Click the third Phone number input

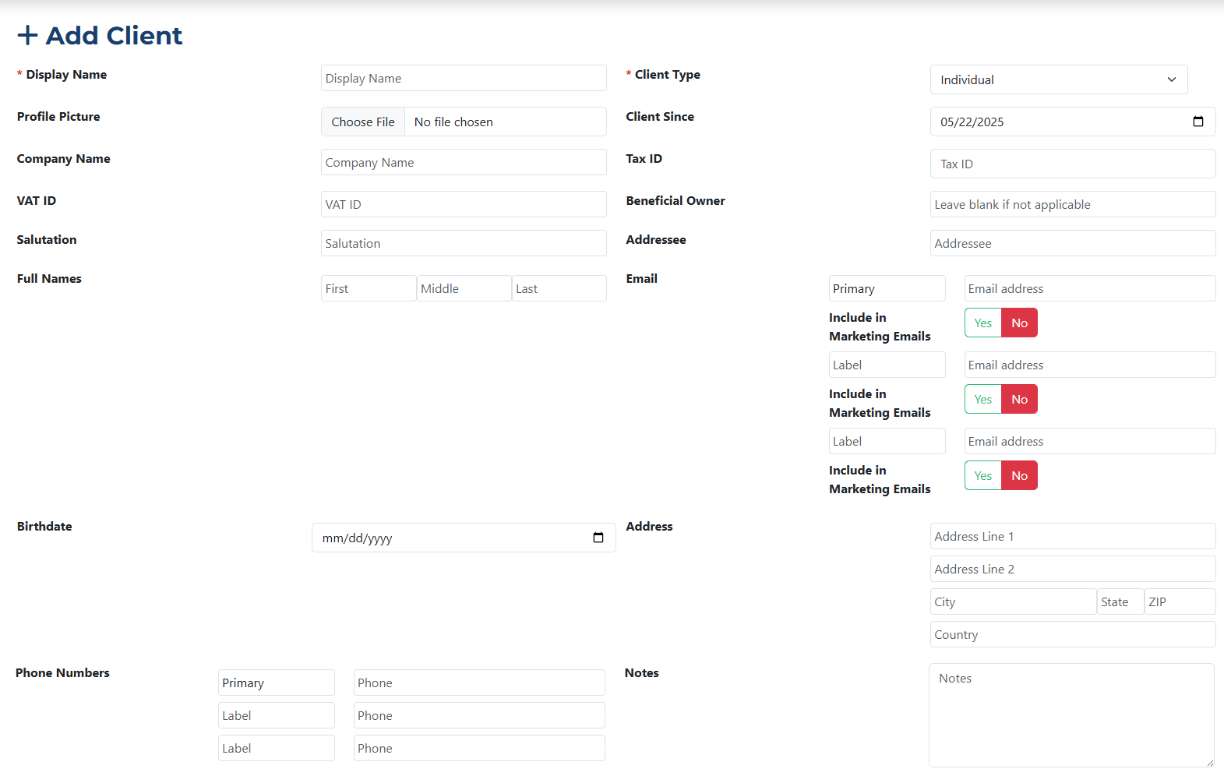click(479, 748)
